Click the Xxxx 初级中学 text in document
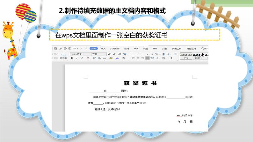 pos(185,115)
